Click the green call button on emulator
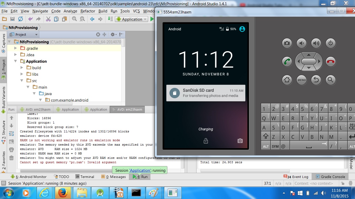355x199 pixels. pyautogui.click(x=287, y=62)
